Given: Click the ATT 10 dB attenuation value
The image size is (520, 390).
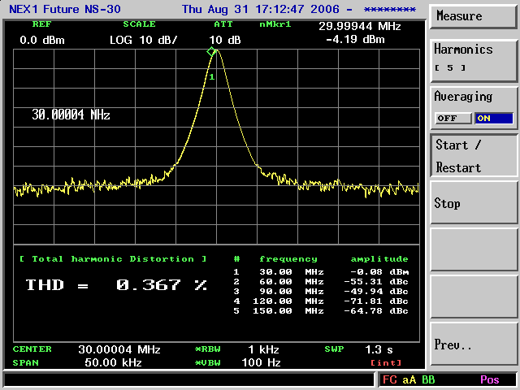Looking at the screenshot, I should (224, 39).
